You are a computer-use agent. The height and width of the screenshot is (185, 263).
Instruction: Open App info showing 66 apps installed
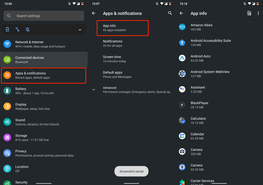click(123, 28)
